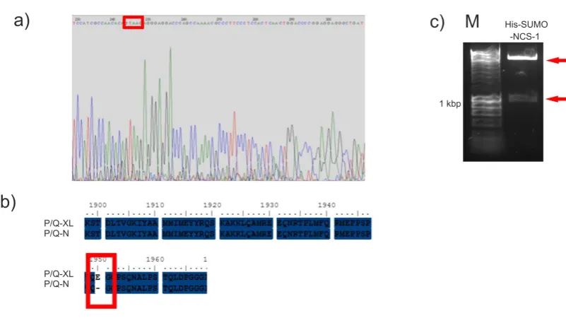
Task: Select the panel label "a)"
Action: click(22, 20)
